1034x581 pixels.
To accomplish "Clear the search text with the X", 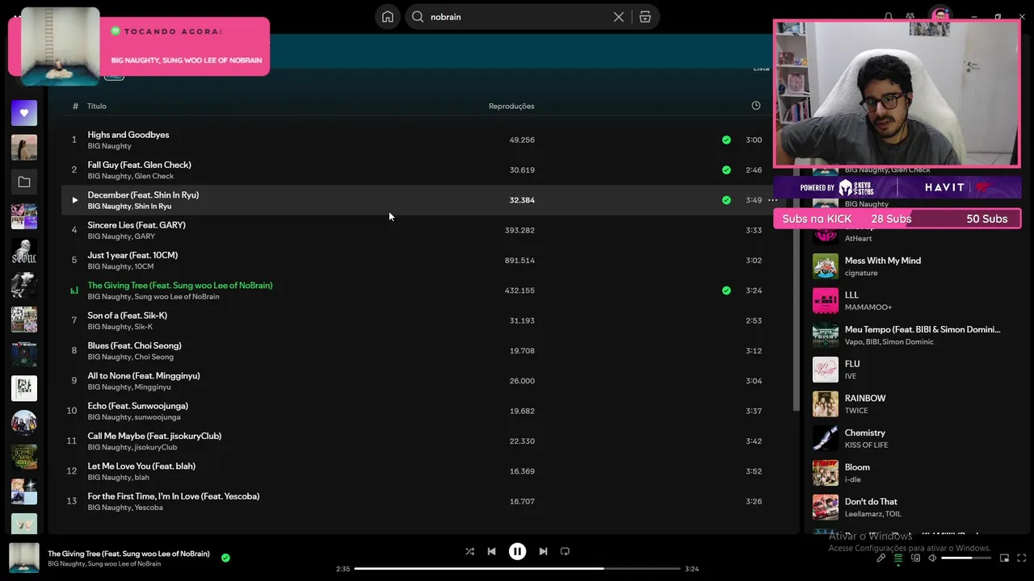I will click(x=619, y=17).
